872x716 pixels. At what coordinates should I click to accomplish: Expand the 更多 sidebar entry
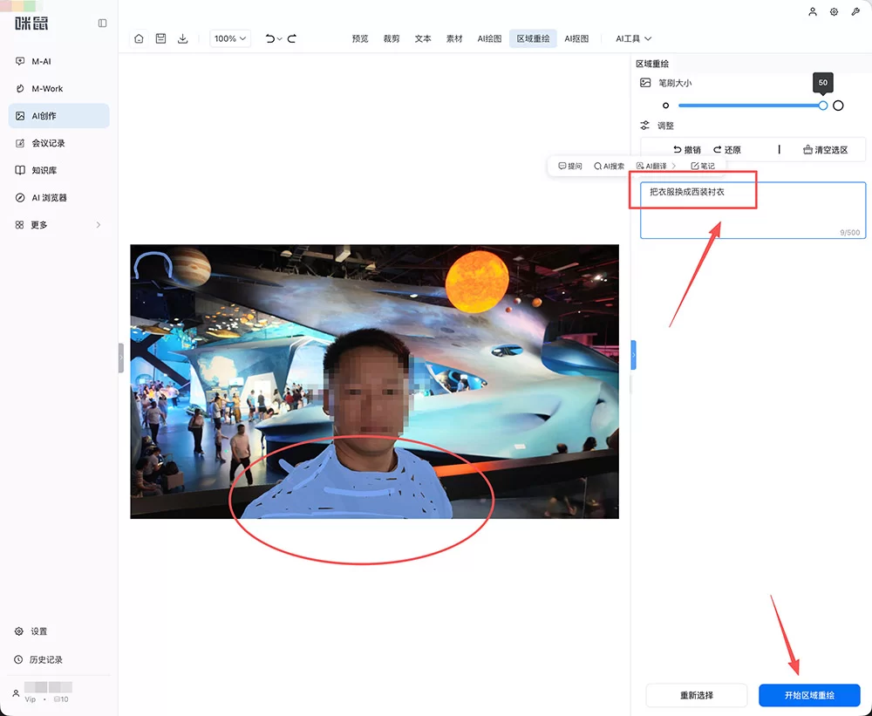pyautogui.click(x=59, y=225)
